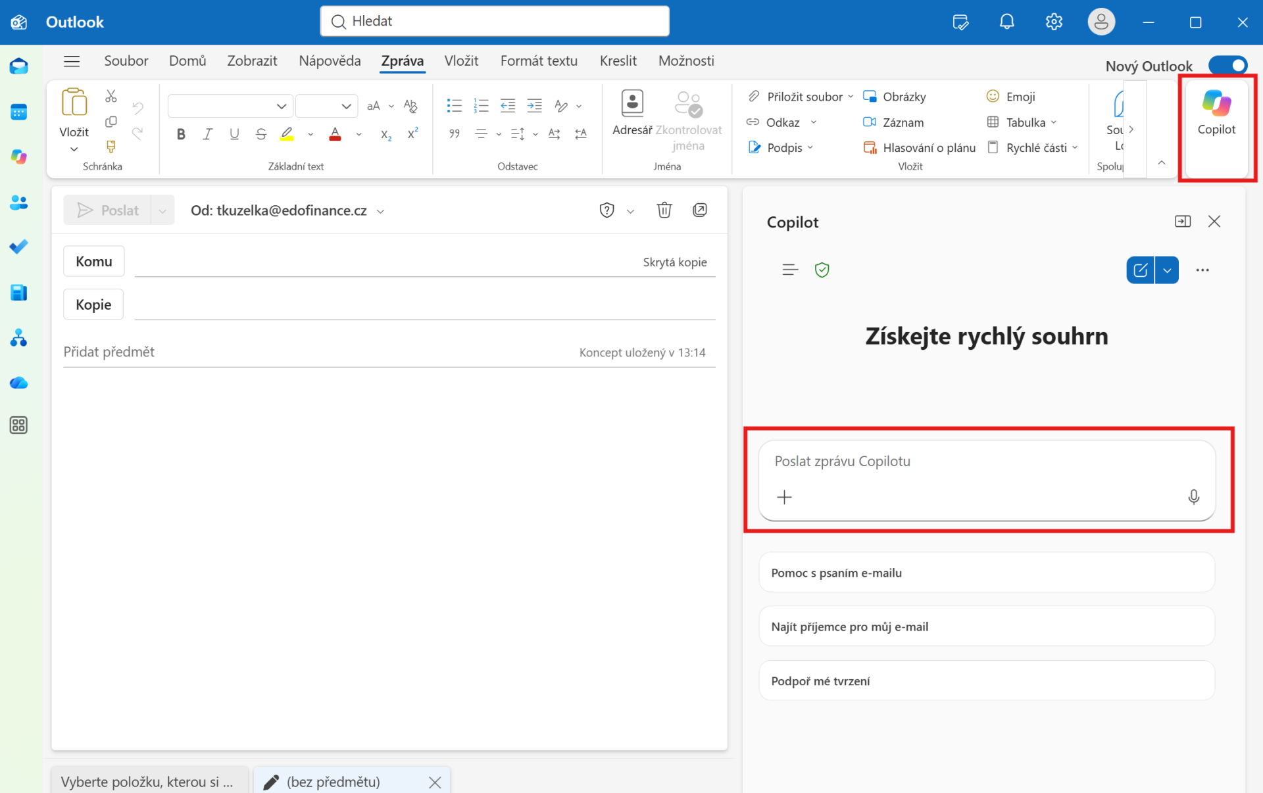Switch to Format text tab
The image size is (1263, 793).
(539, 60)
